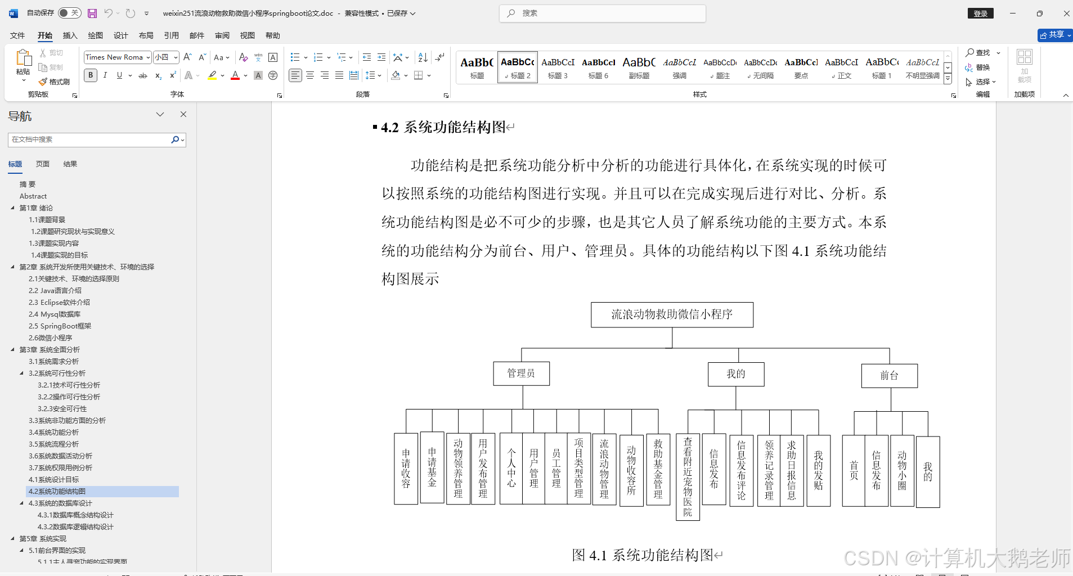This screenshot has height=576, width=1073.
Task: Toggle Bold formatting
Action: tap(91, 75)
